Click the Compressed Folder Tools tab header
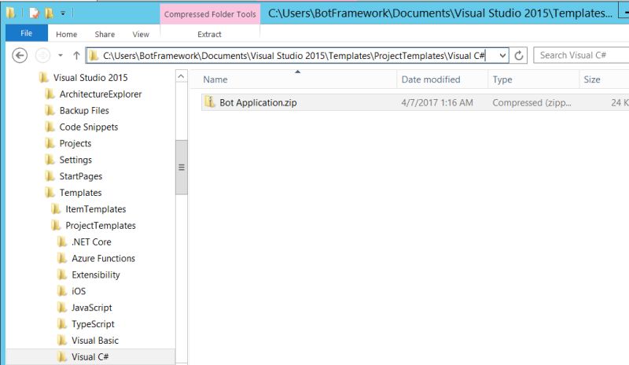Image resolution: width=629 pixels, height=365 pixels. click(x=210, y=14)
